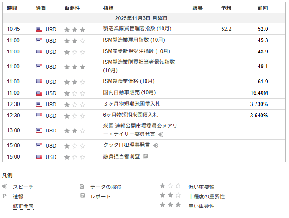Open the 製造業購買管理者指数 (10月) event
Viewport: 289px width, 218px height.
pyautogui.click(x=137, y=29)
